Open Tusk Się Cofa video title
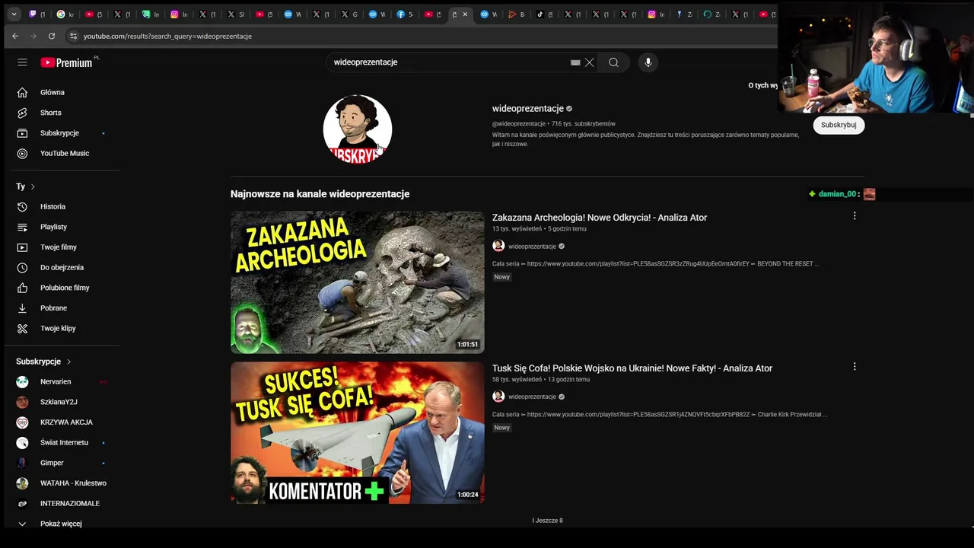The width and height of the screenshot is (974, 548). (632, 368)
